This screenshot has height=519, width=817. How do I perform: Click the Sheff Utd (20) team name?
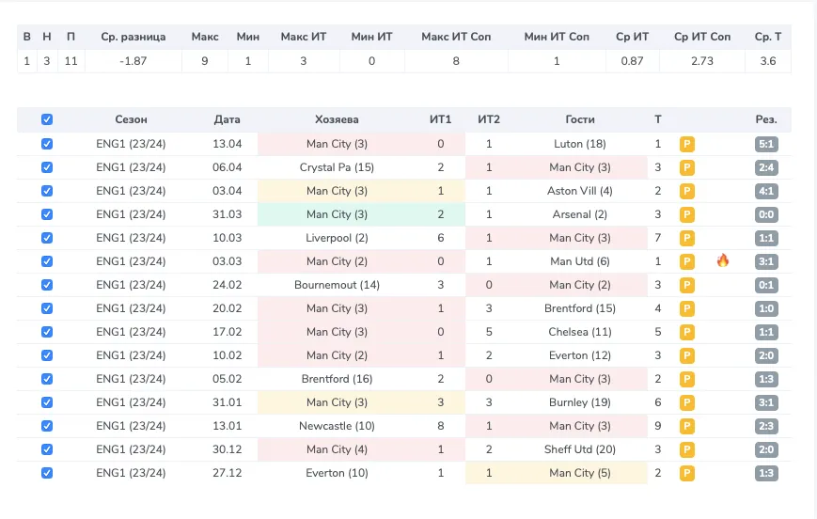pos(580,449)
